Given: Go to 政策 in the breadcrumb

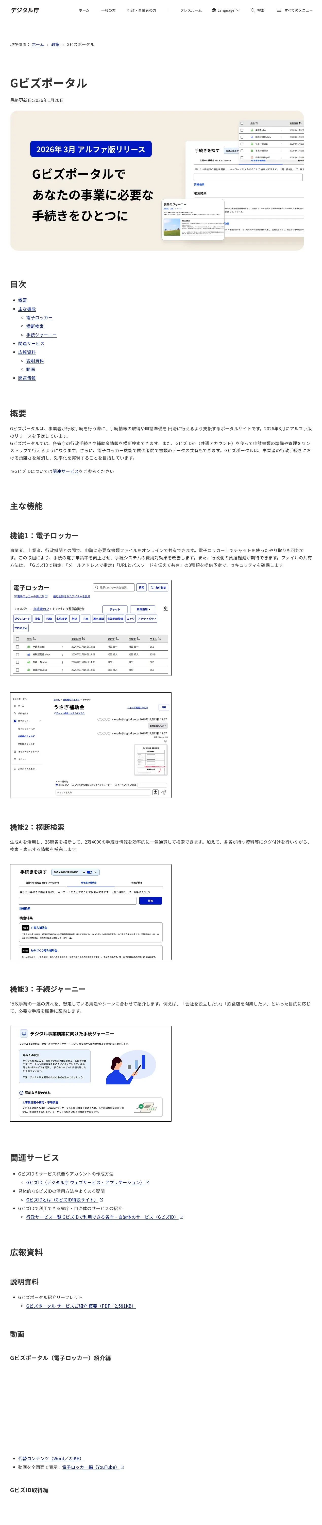Looking at the screenshot, I should click(55, 44).
